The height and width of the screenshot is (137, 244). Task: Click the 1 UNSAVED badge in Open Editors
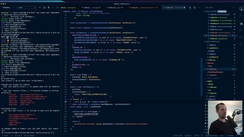tap(222, 11)
